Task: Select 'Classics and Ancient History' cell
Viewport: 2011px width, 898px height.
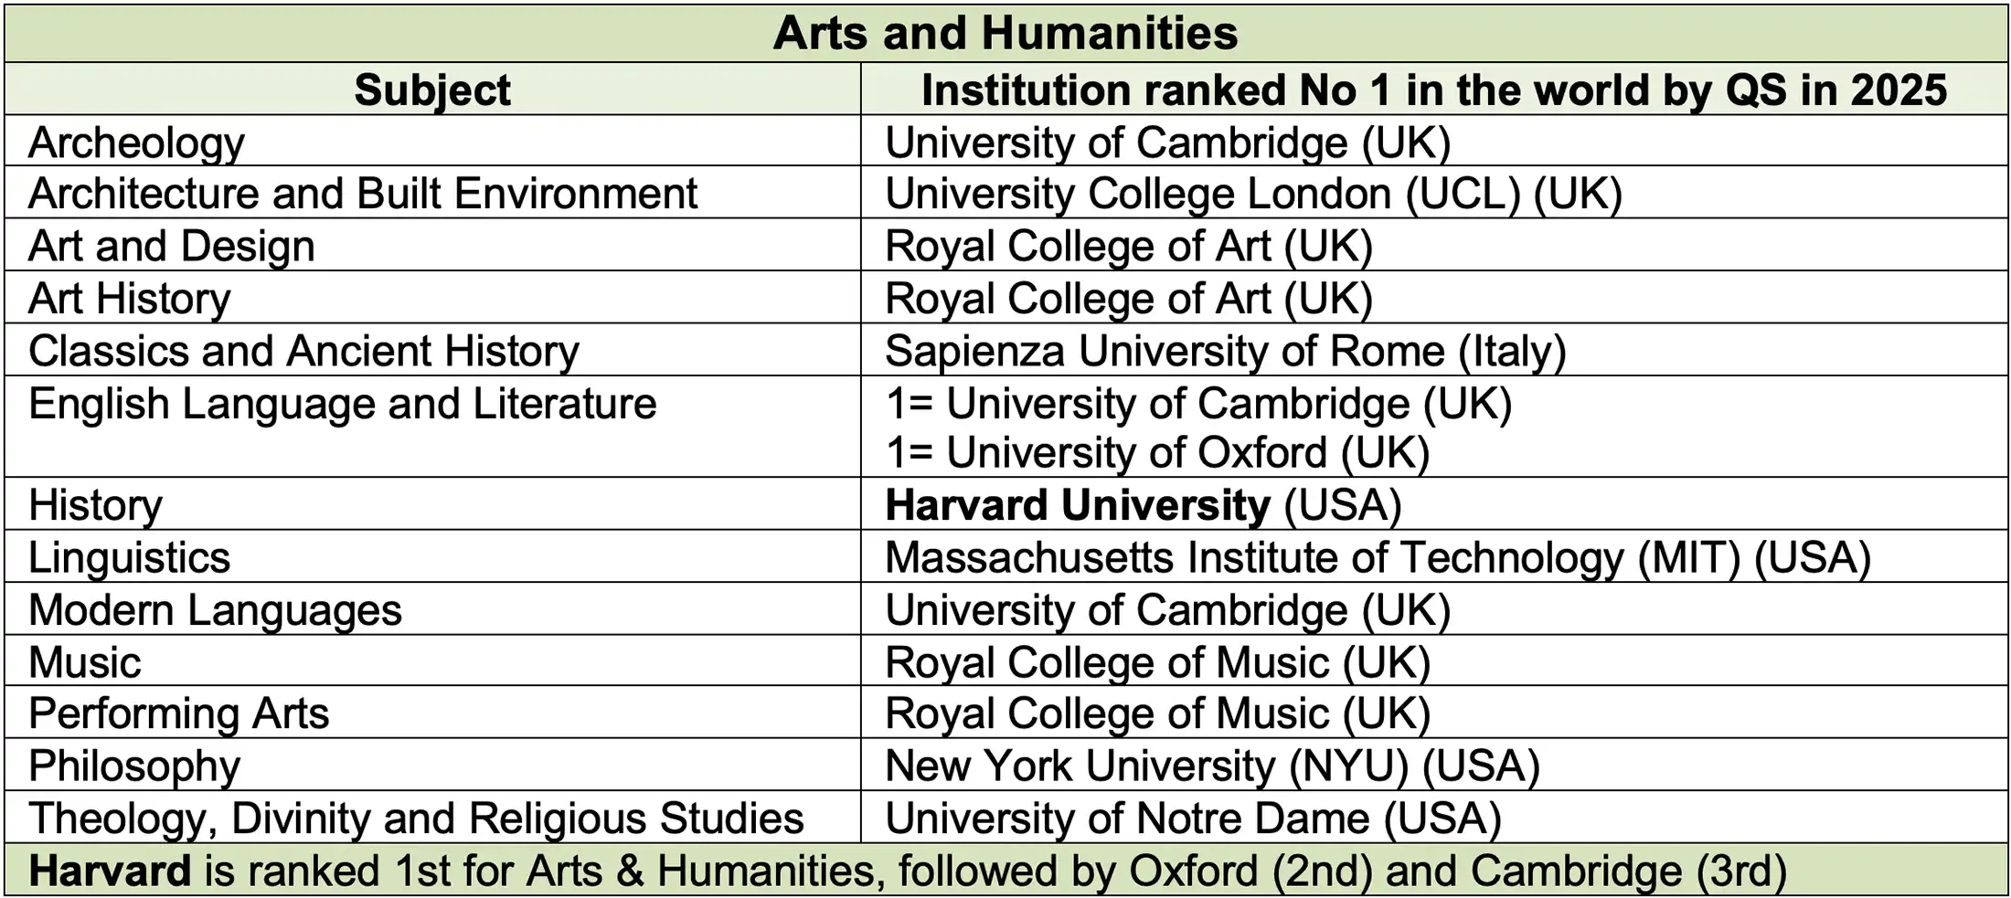Action: point(303,351)
